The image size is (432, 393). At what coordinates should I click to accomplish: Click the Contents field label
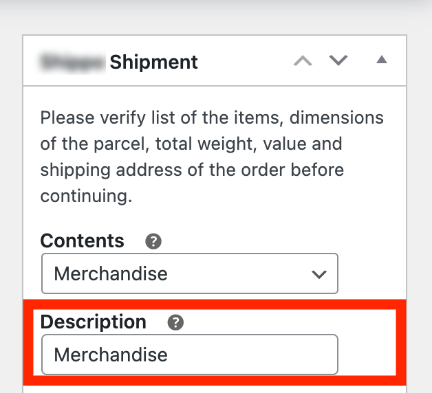83,241
